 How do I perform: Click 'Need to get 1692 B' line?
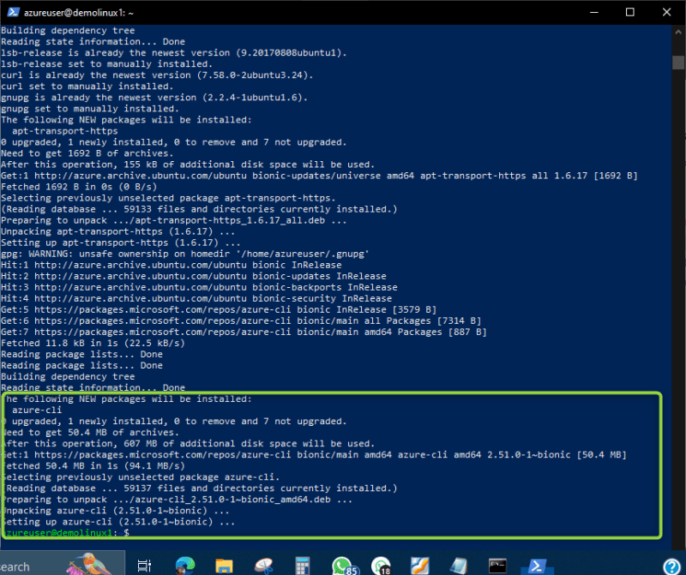87,153
